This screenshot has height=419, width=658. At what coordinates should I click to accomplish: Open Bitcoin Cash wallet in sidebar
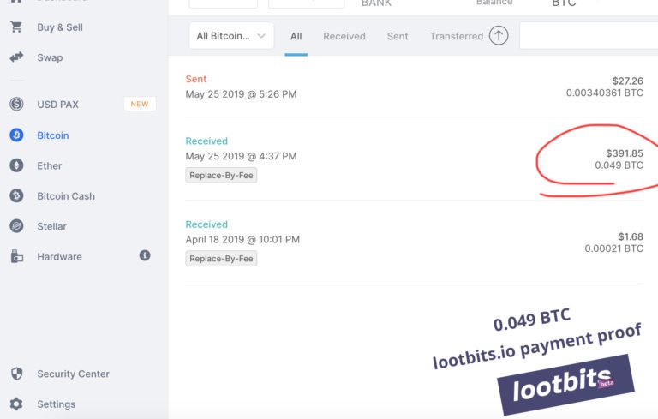[66, 196]
